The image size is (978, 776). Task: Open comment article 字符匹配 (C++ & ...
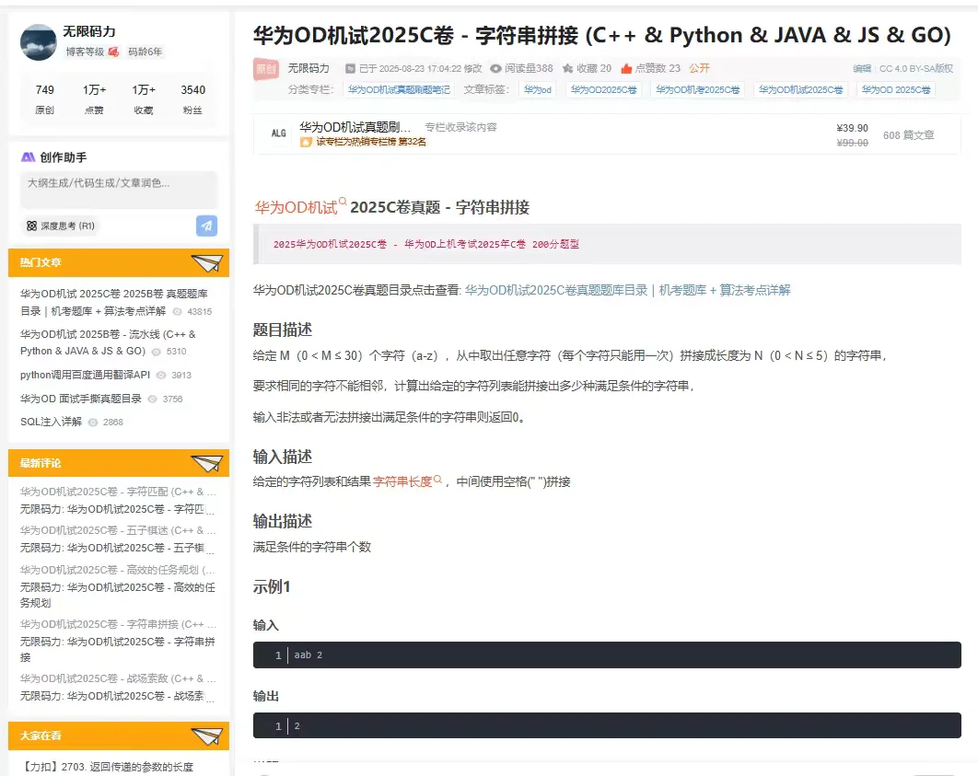click(x=118, y=492)
